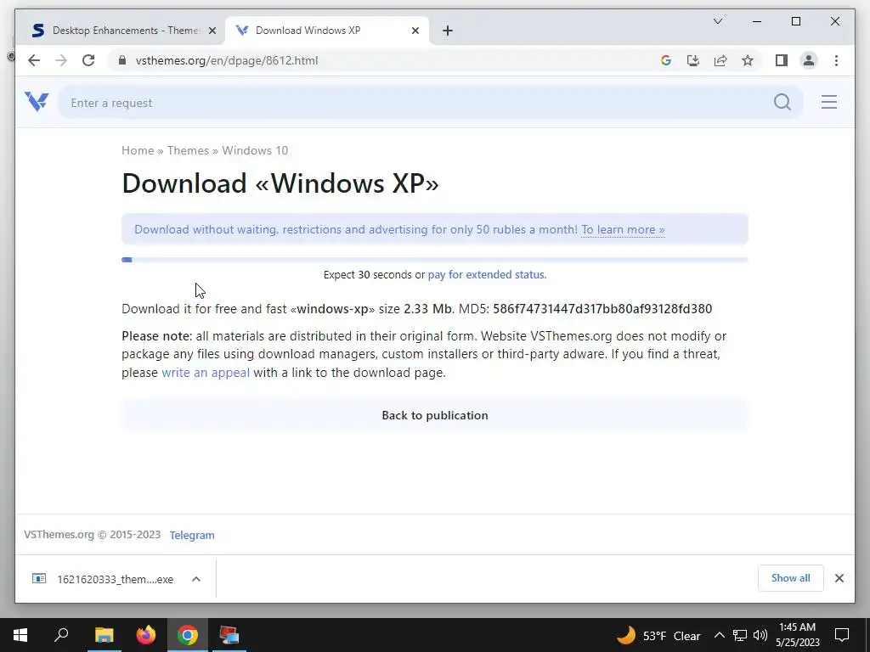Click the download wait progress bar

(435, 260)
